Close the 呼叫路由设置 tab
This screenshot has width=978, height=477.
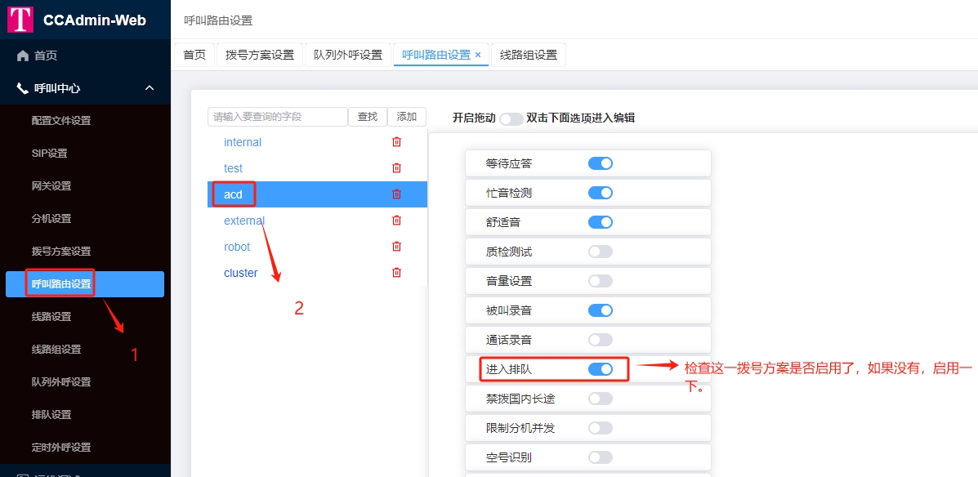click(x=478, y=55)
